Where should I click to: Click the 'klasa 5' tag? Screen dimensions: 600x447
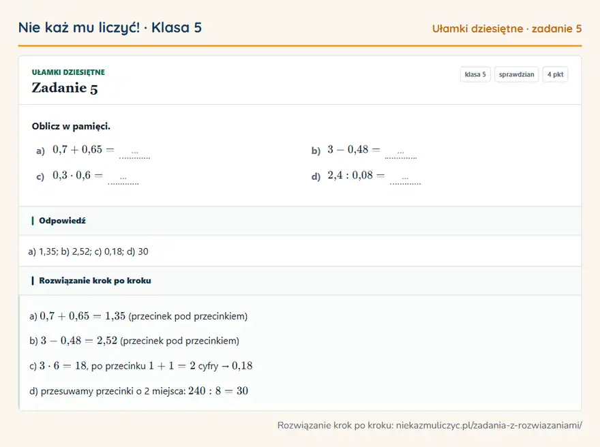[x=475, y=74]
